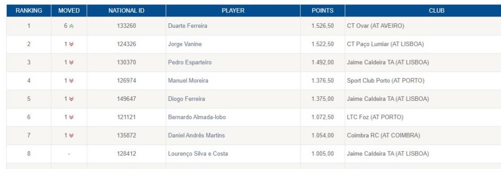Select national ID 121121
501x169 pixels.
[x=127, y=117]
